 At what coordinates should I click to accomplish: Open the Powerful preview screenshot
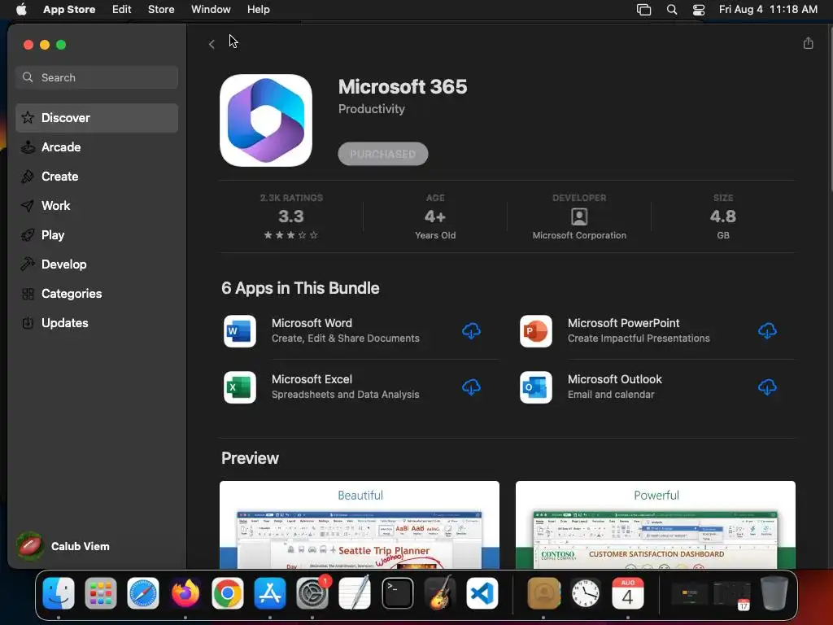656,525
